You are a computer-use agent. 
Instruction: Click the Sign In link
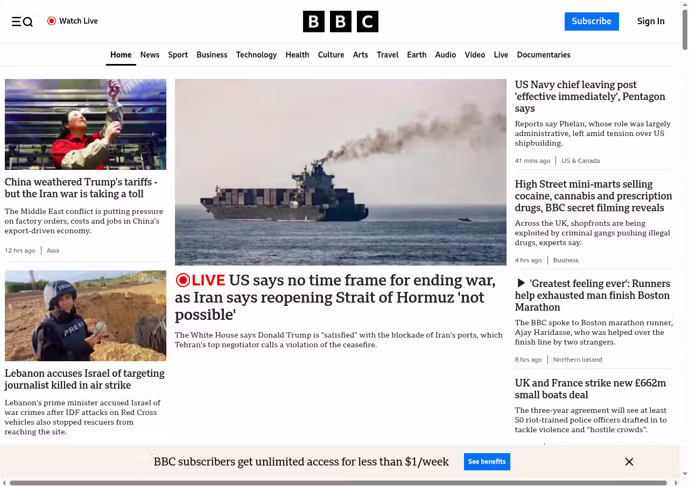tap(650, 22)
